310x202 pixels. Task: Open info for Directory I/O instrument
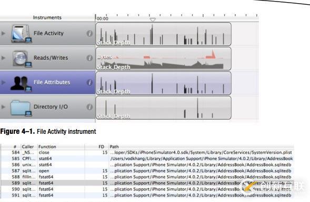pyautogui.click(x=89, y=107)
